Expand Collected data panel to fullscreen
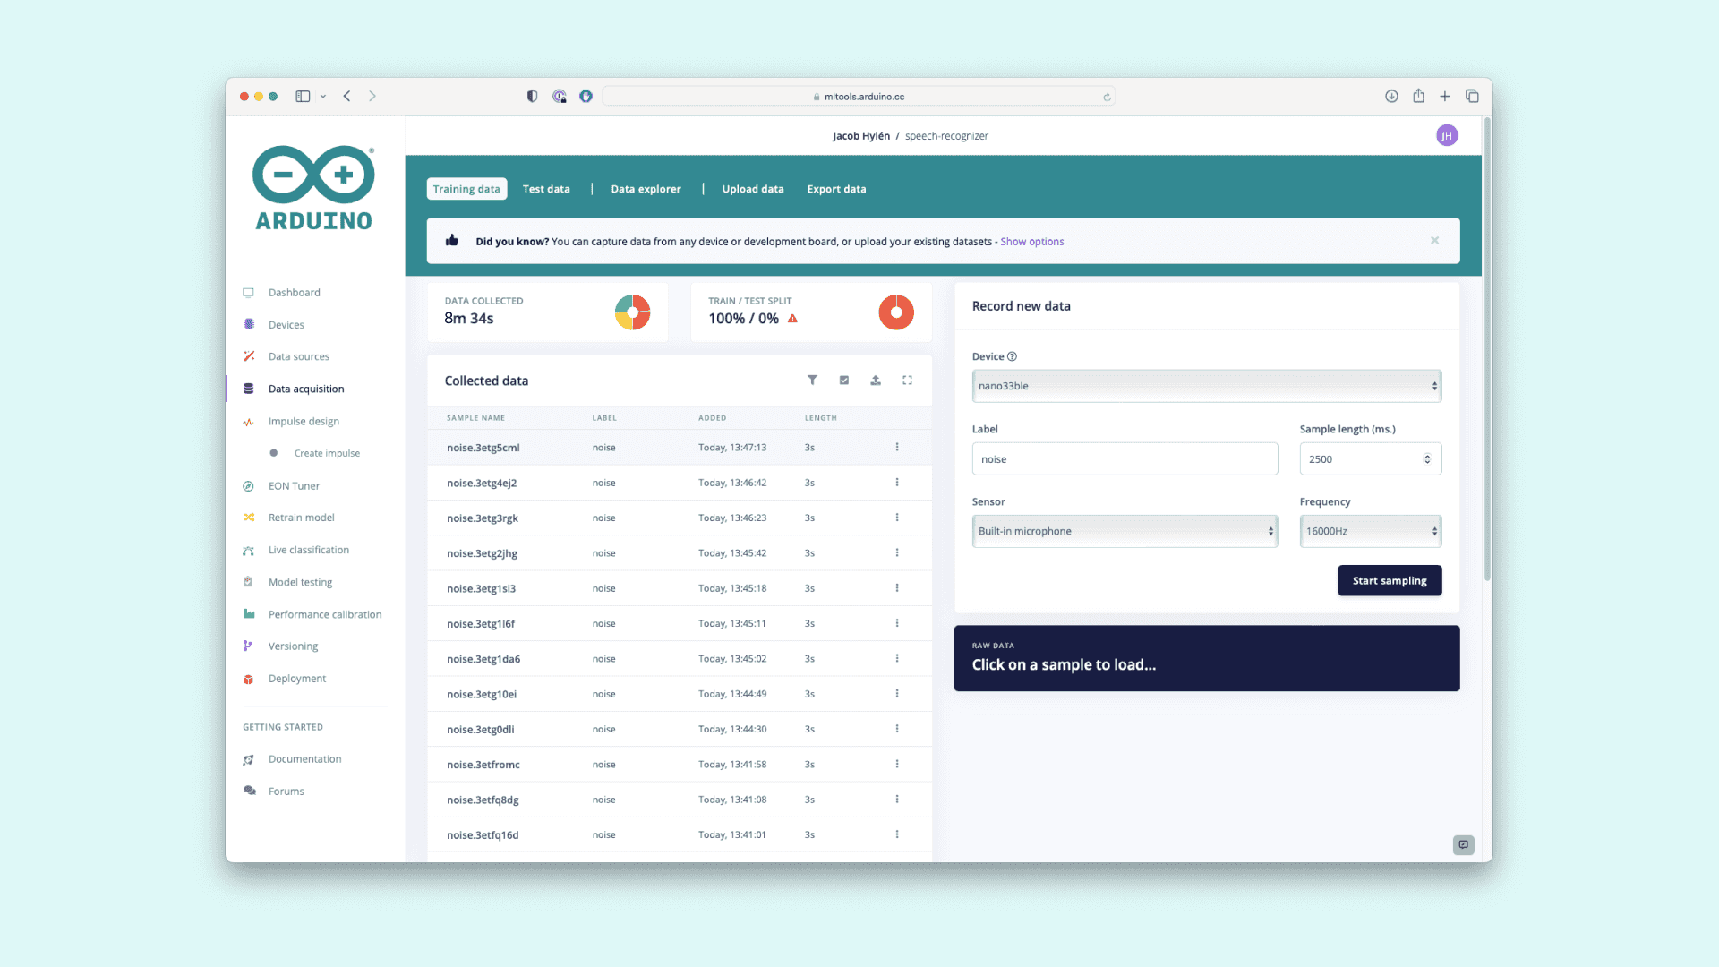This screenshot has width=1719, height=967. [x=907, y=381]
